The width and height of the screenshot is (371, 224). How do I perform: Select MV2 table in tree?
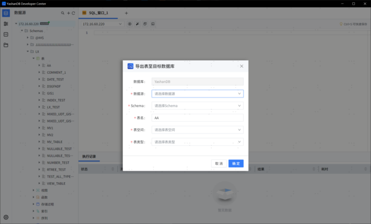tap(50, 135)
